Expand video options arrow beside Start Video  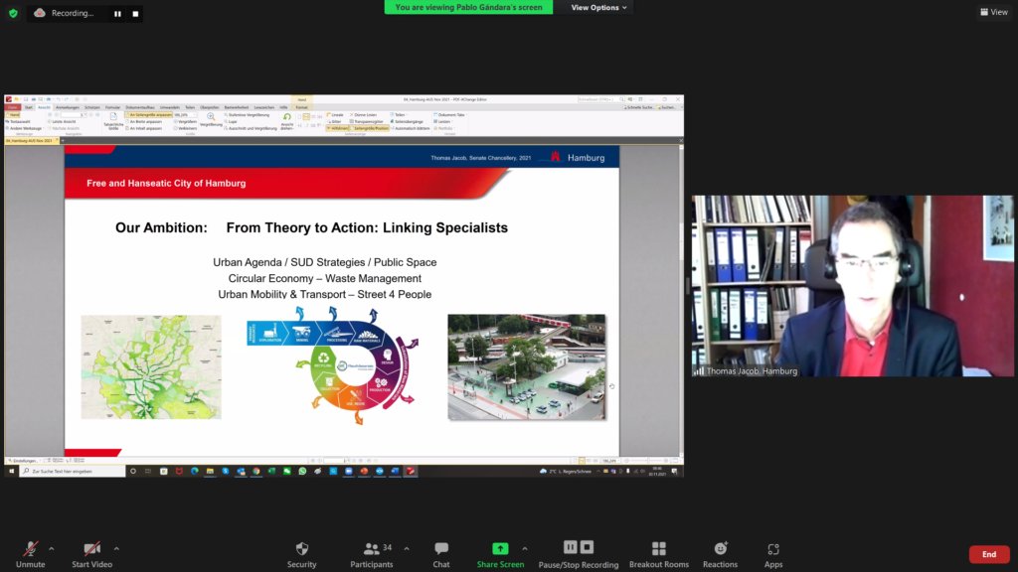[x=116, y=547]
